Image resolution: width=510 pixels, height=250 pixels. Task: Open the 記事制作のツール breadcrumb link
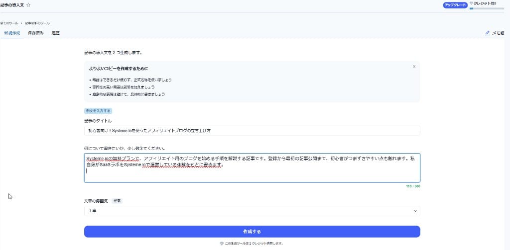point(37,23)
